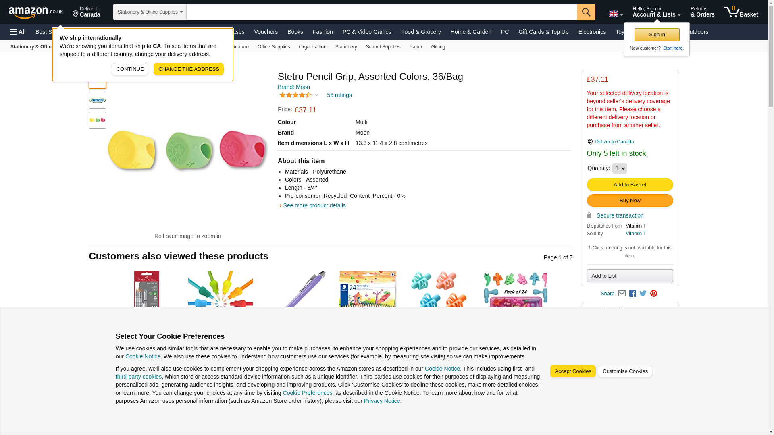
Task: Expand the star ratings breakdown popover
Action: 316,95
